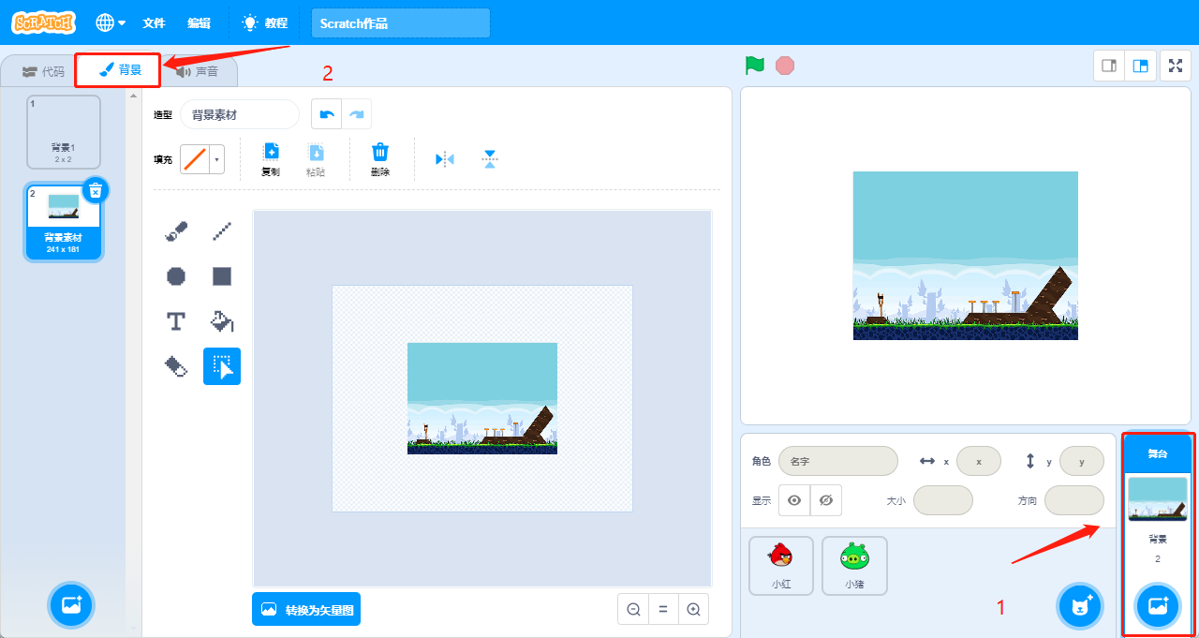Zoom in the paint canvas
Viewport: 1199px width, 638px height.
(x=693, y=609)
